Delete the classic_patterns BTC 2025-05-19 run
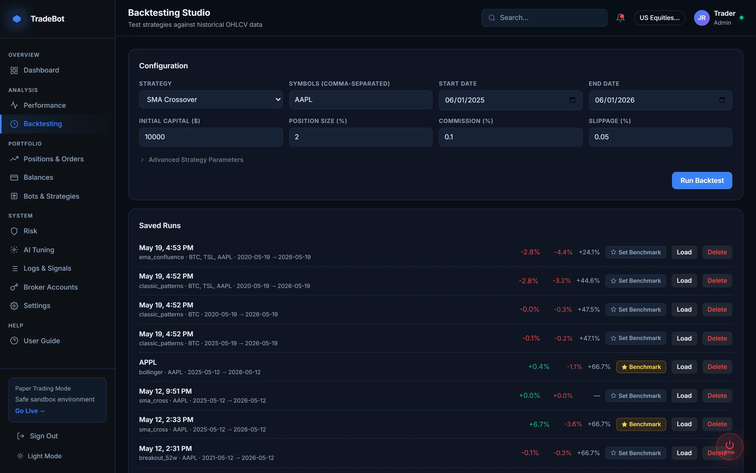 pyautogui.click(x=717, y=338)
